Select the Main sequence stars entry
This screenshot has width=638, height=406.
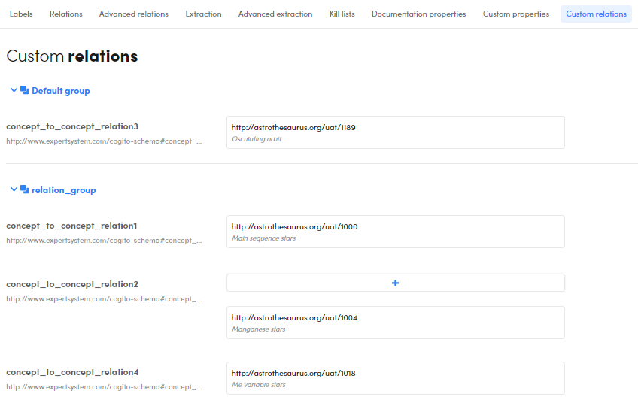tap(395, 232)
